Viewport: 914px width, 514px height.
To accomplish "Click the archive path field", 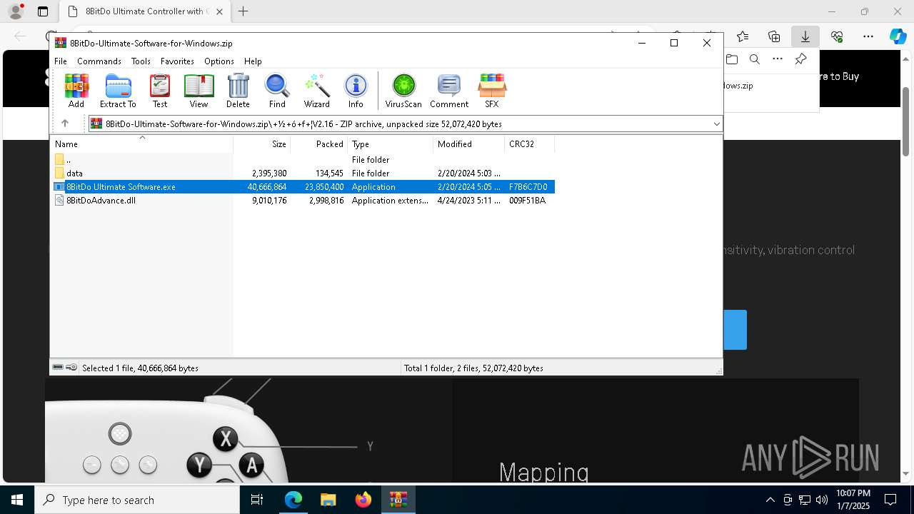I will tap(405, 124).
